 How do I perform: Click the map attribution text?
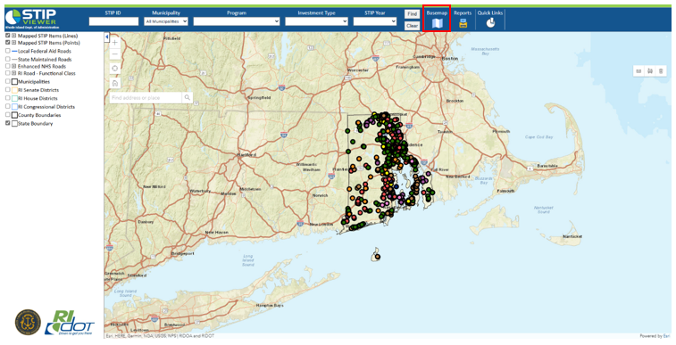[x=160, y=336]
